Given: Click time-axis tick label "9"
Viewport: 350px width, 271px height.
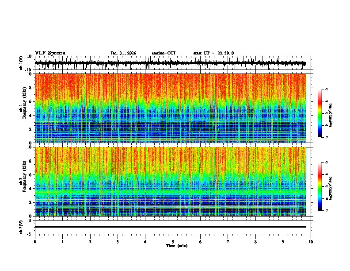Looking at the screenshot, I should click(x=283, y=242).
